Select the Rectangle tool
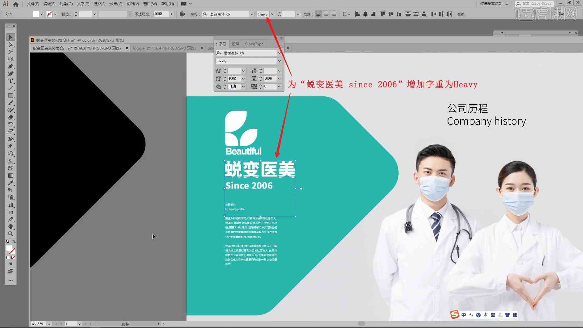 [11, 96]
